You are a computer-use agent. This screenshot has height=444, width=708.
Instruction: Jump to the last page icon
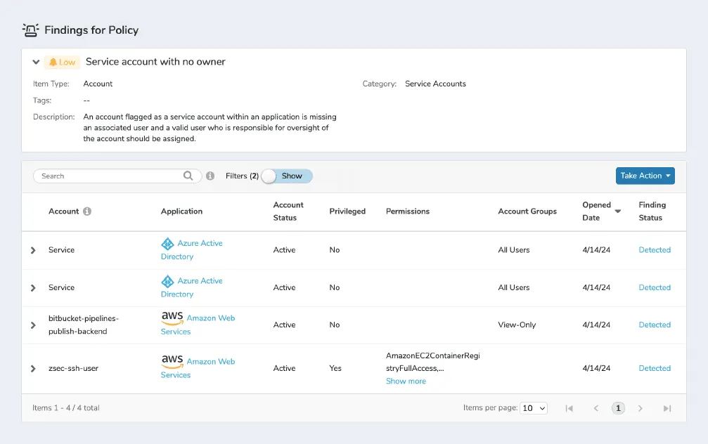point(667,408)
